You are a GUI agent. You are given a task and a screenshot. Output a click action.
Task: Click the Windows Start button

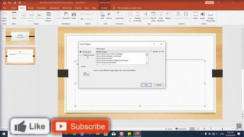pyautogui.click(x=3, y=134)
